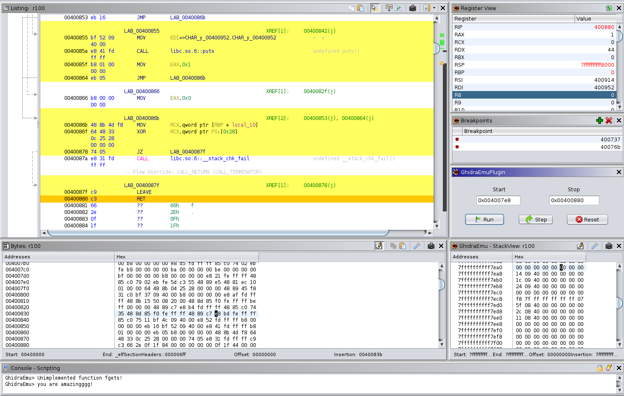Sort registers by Value column header
The height and width of the screenshot is (396, 624).
[x=595, y=19]
